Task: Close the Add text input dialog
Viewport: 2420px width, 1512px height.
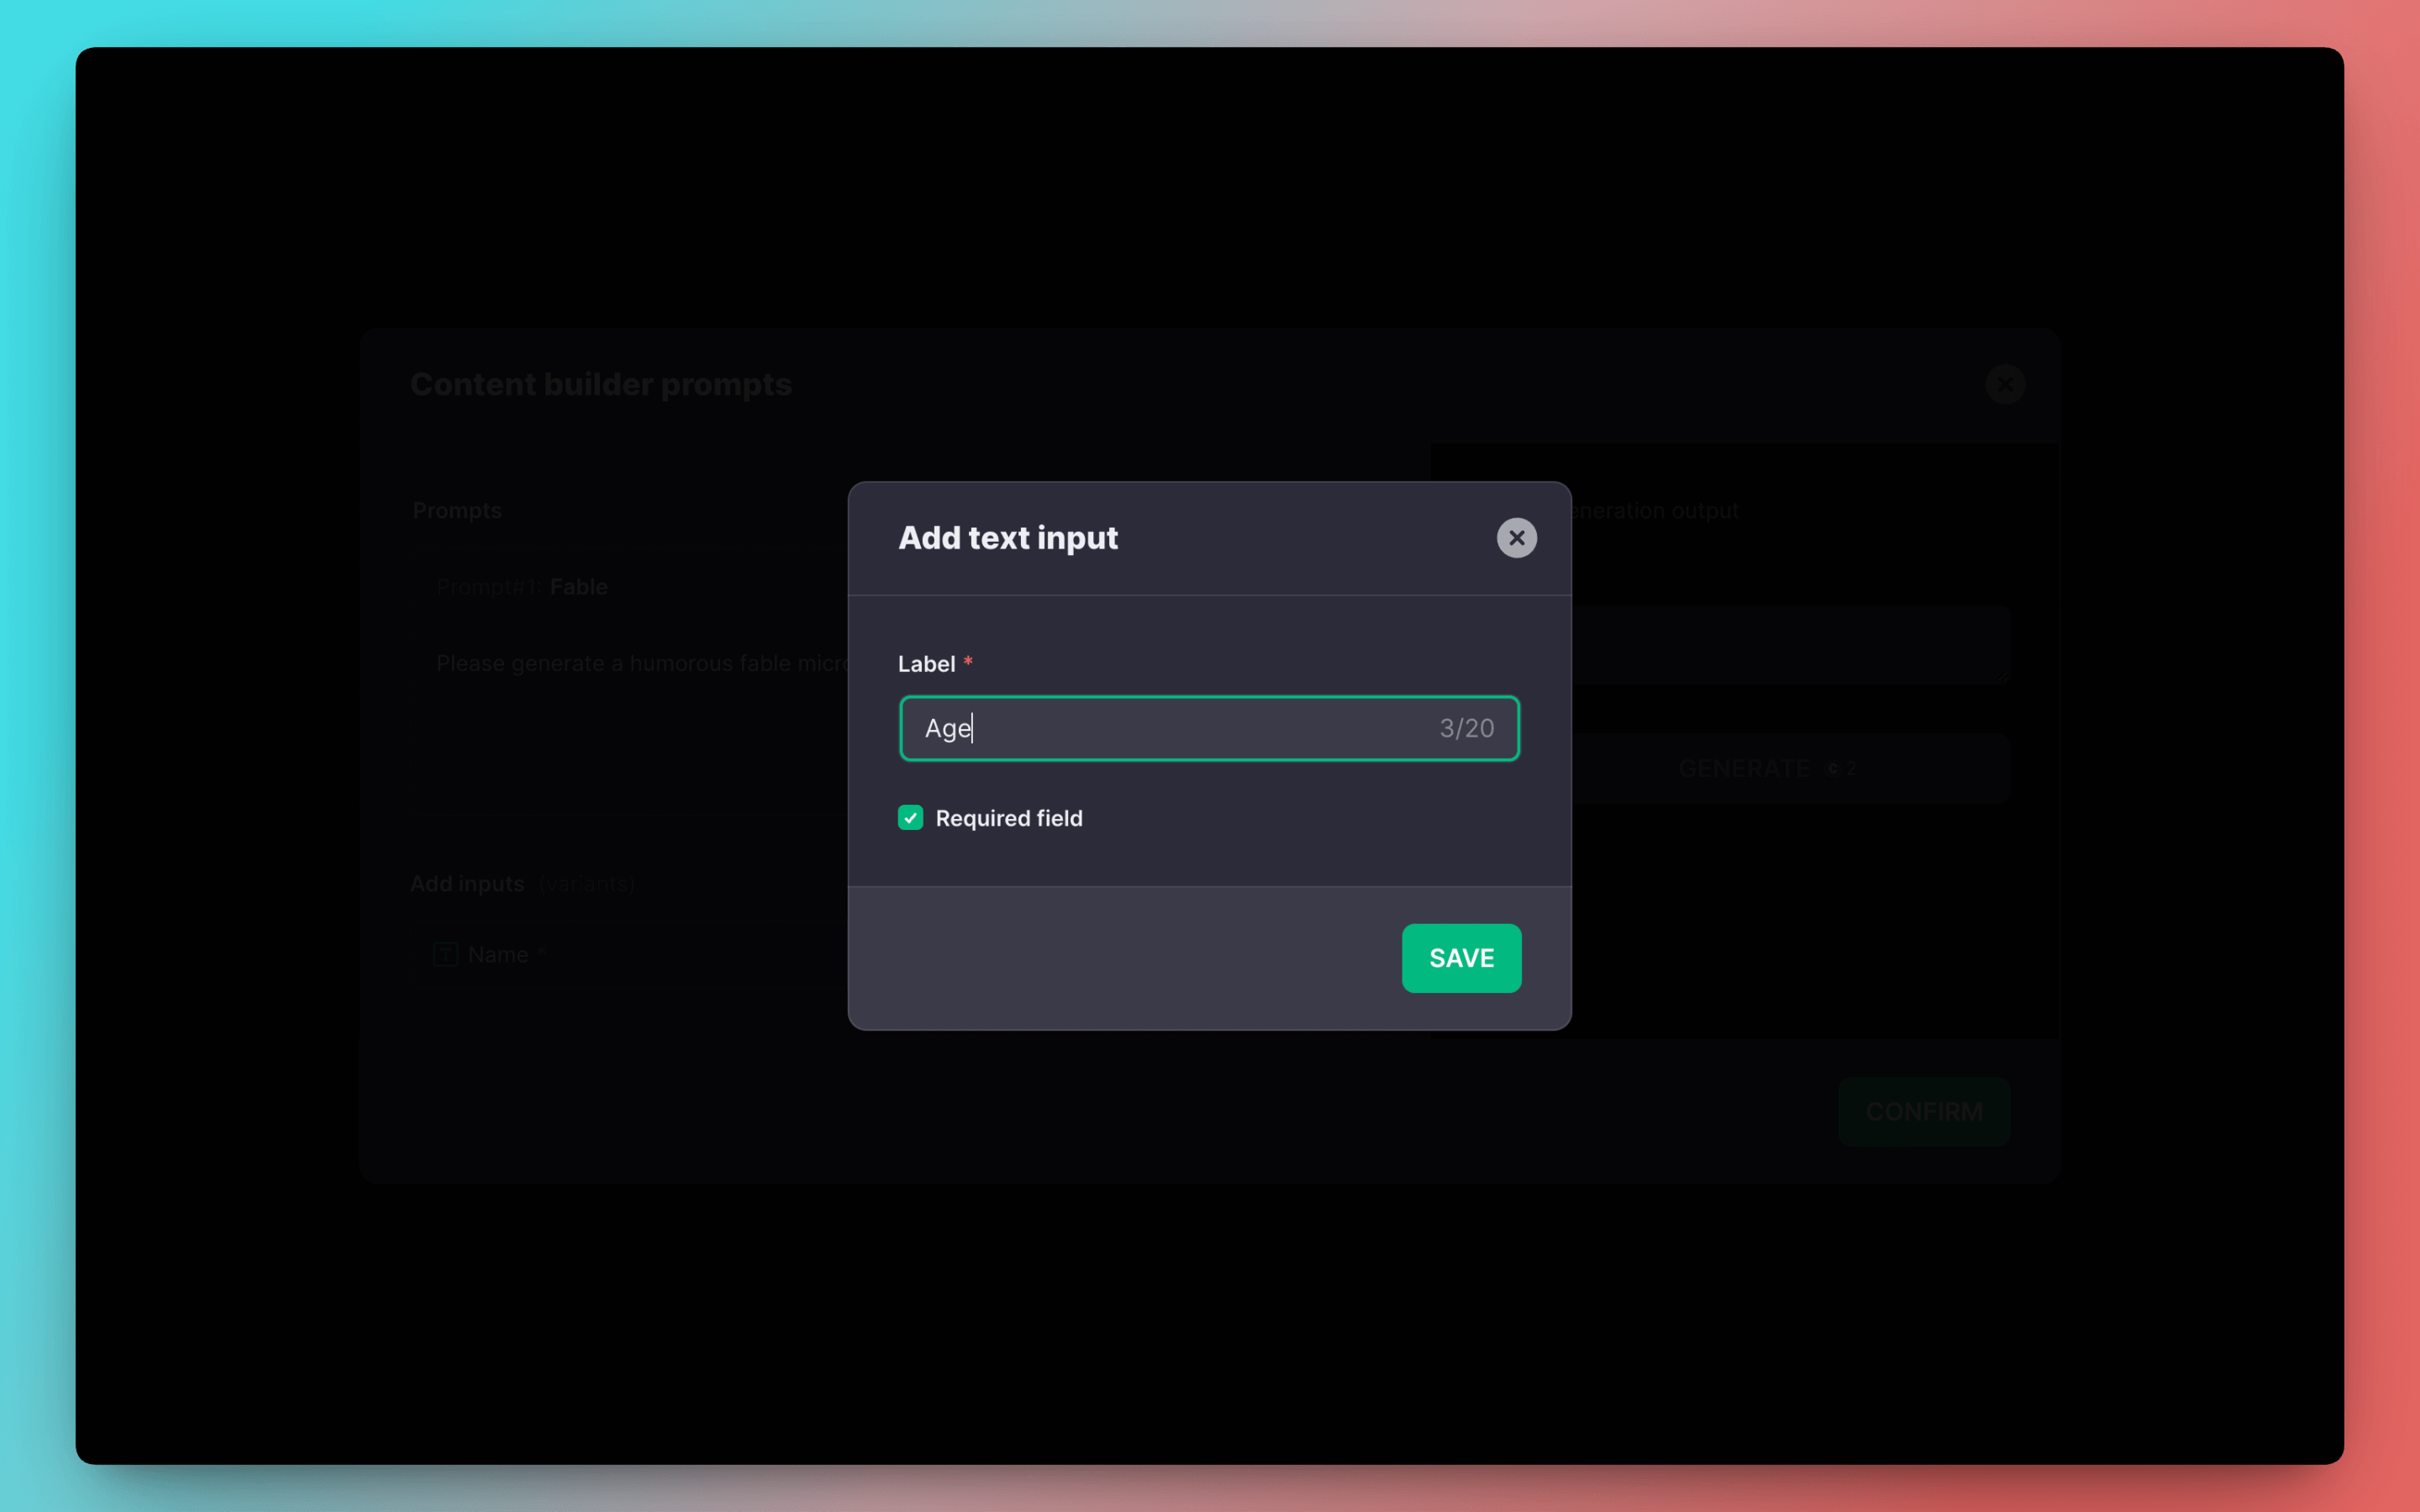Action: (1516, 538)
